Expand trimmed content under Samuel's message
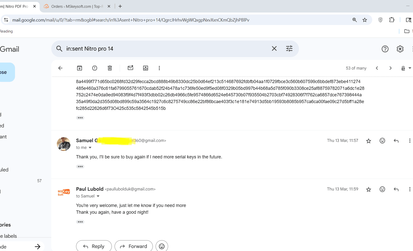413x251 pixels. pos(80,167)
